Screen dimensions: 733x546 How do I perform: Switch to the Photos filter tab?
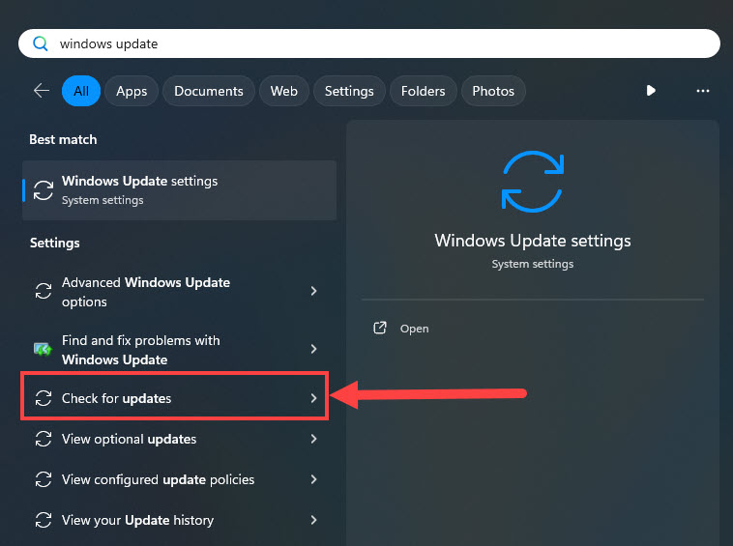pos(493,91)
